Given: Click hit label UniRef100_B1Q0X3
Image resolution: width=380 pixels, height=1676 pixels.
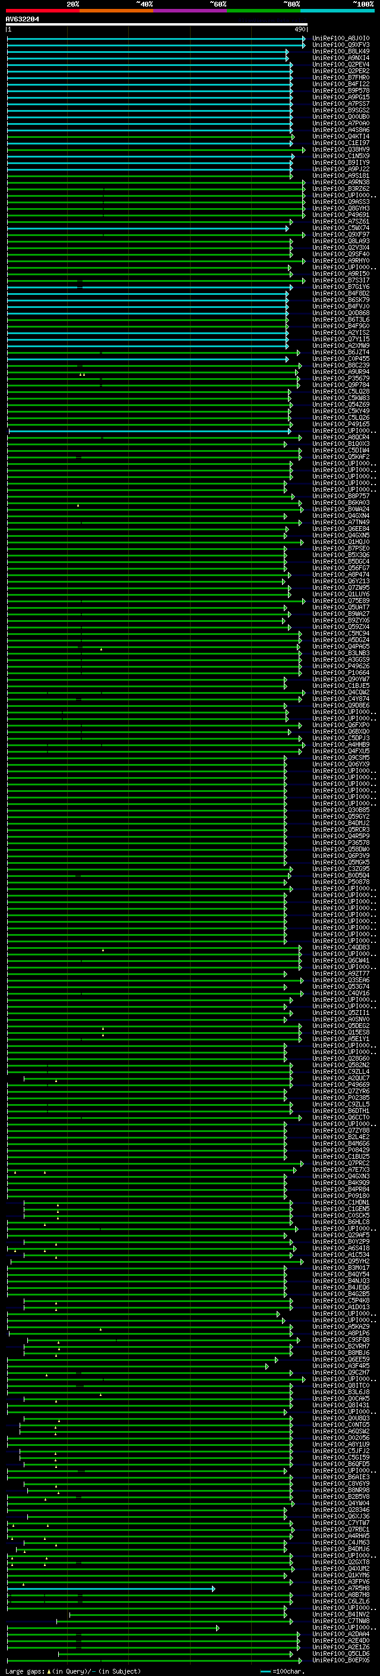Looking at the screenshot, I should pyautogui.click(x=341, y=444).
